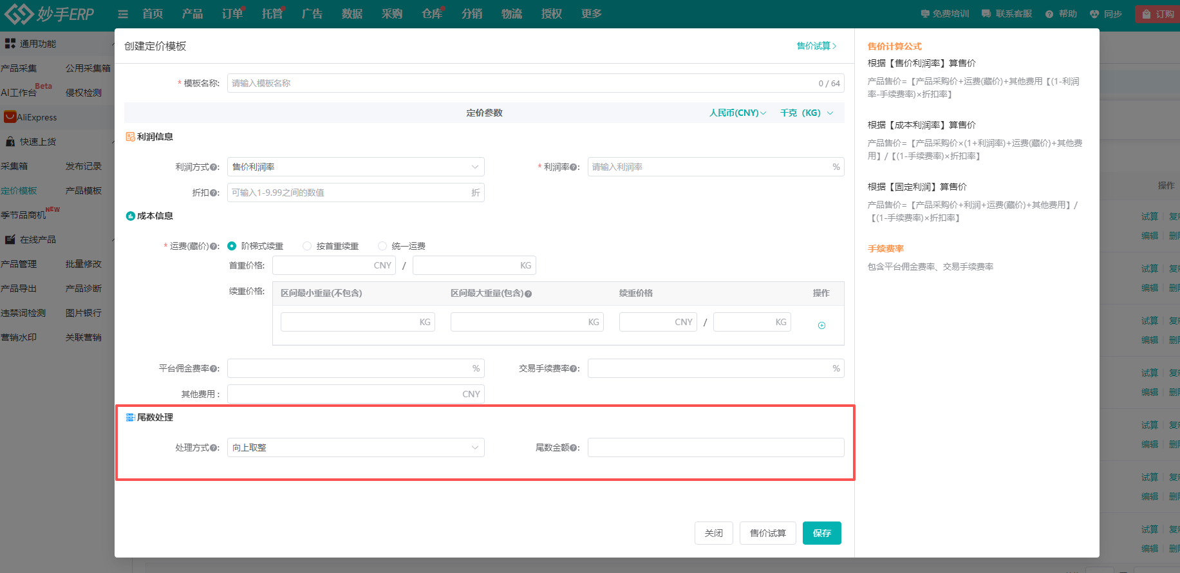Screen dimensions: 1180x573
Task: Select the 阶梯式续重 radio option
Action: [x=232, y=246]
